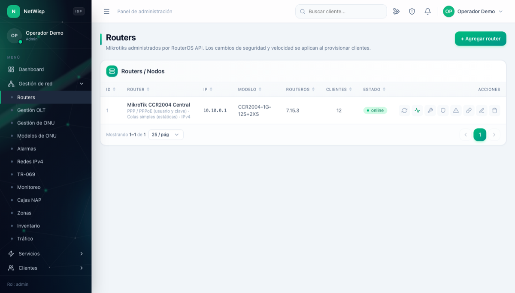The width and height of the screenshot is (515, 293).
Task: Click the next page arrow
Action: (x=494, y=135)
